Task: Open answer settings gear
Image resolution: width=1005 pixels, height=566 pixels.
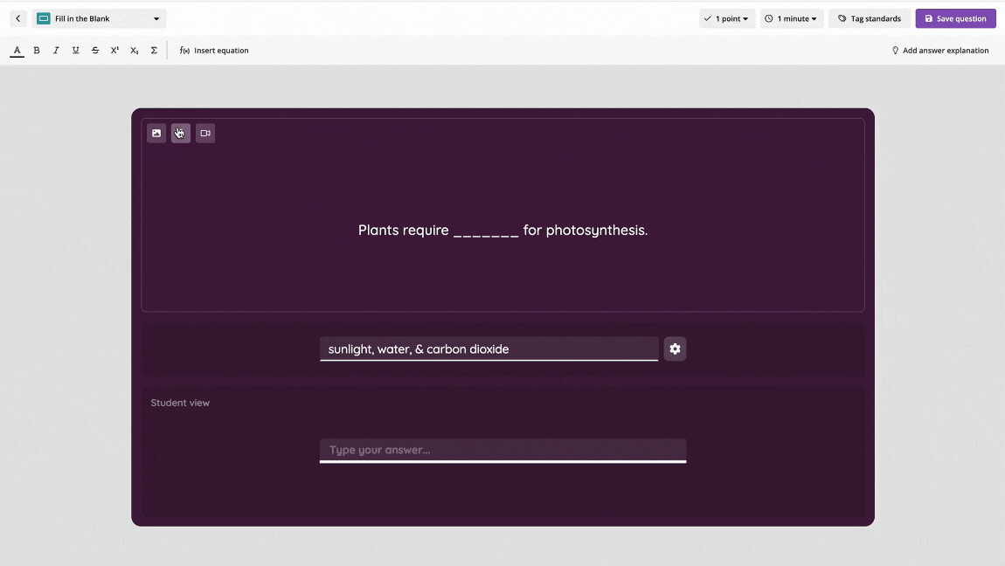Action: click(675, 349)
